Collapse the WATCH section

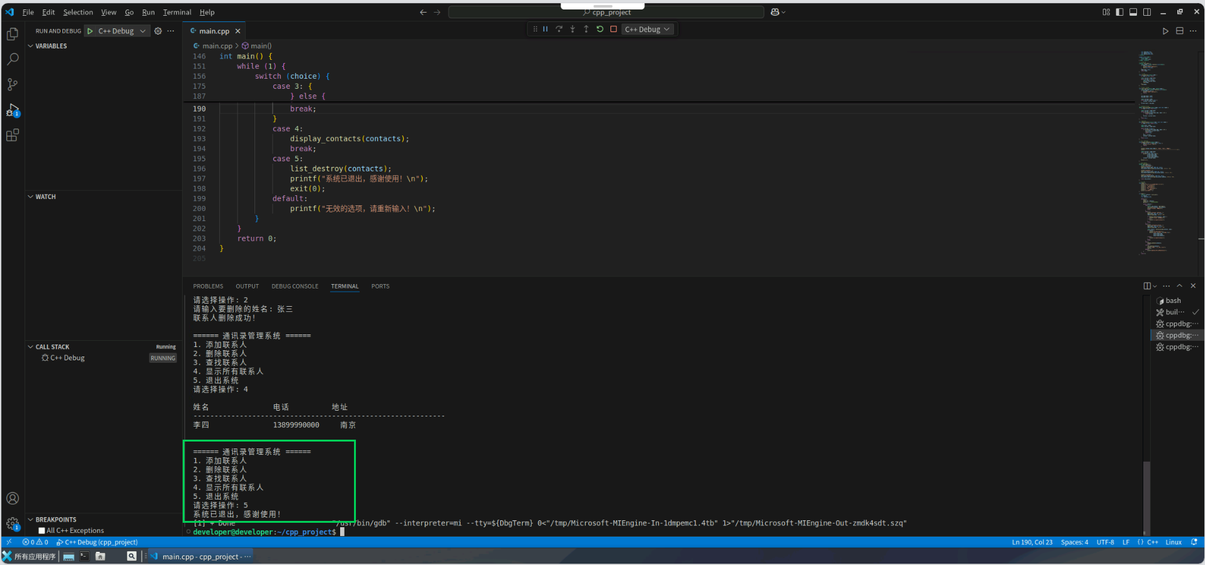45,197
